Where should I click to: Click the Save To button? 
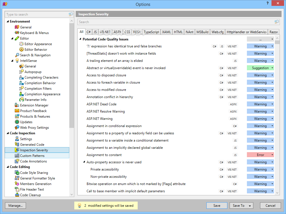[x=239, y=206]
